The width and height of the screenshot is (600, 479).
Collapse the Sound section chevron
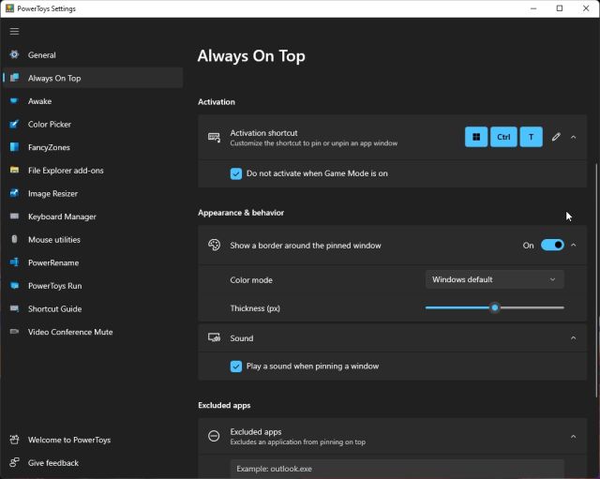tap(573, 337)
